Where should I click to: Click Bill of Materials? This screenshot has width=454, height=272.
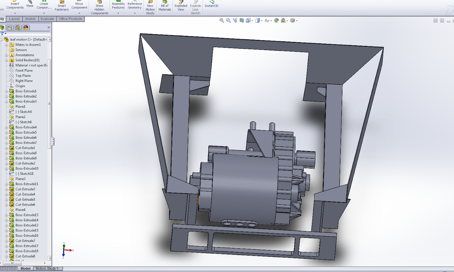[165, 6]
